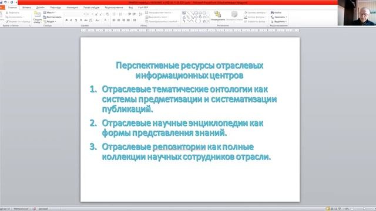Click the Формат по образцу button

point(18,22)
